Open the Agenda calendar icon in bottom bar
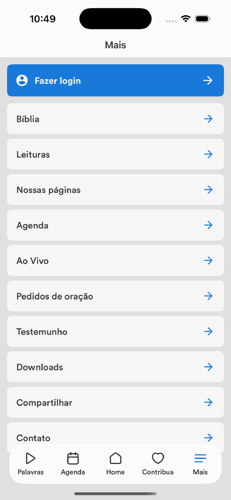 point(72,458)
